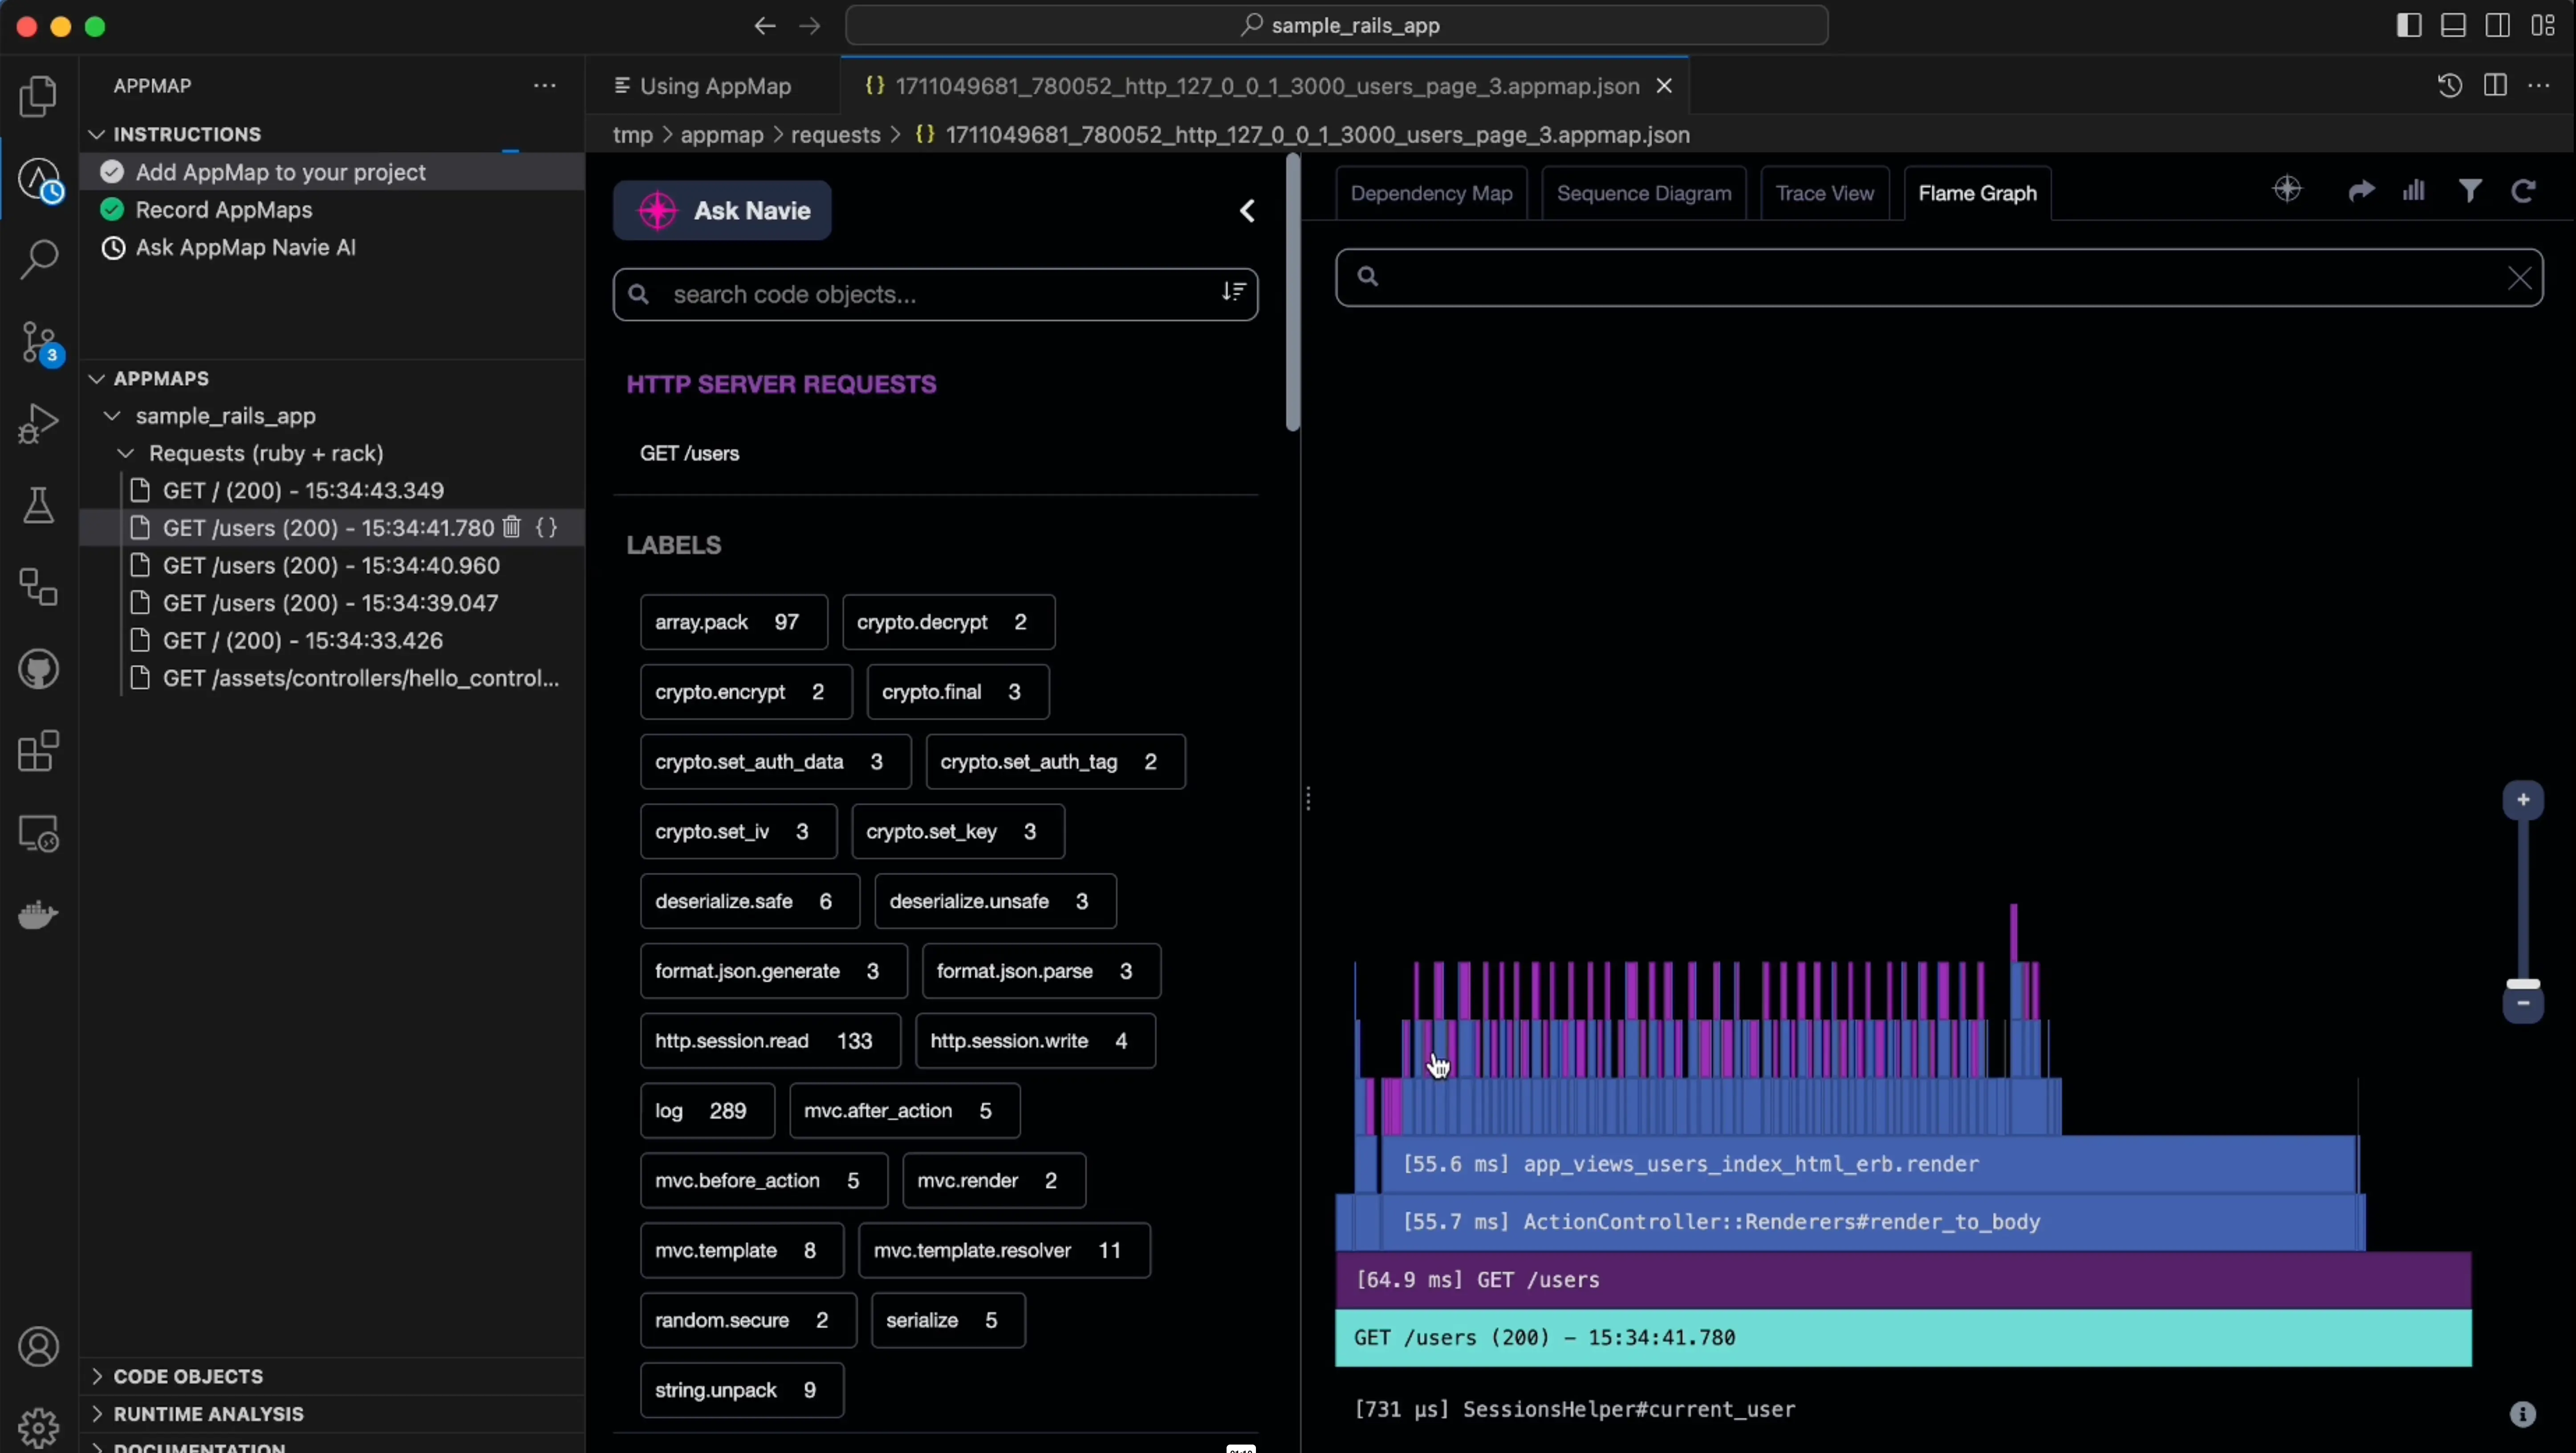This screenshot has width=2576, height=1453.
Task: Select the Flame Graph tab
Action: (x=1977, y=193)
